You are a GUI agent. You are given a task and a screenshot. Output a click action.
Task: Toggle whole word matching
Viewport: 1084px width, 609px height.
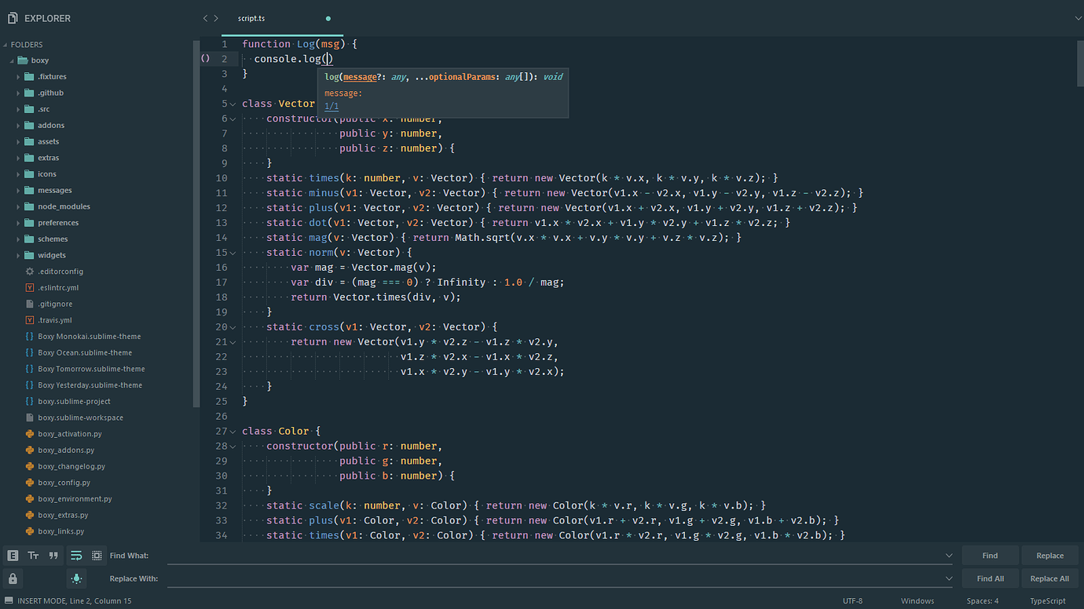(53, 555)
